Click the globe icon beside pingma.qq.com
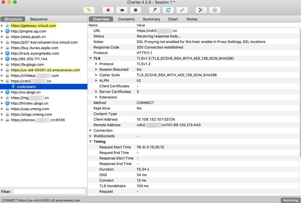This screenshot has width=301, height=203. (7, 31)
